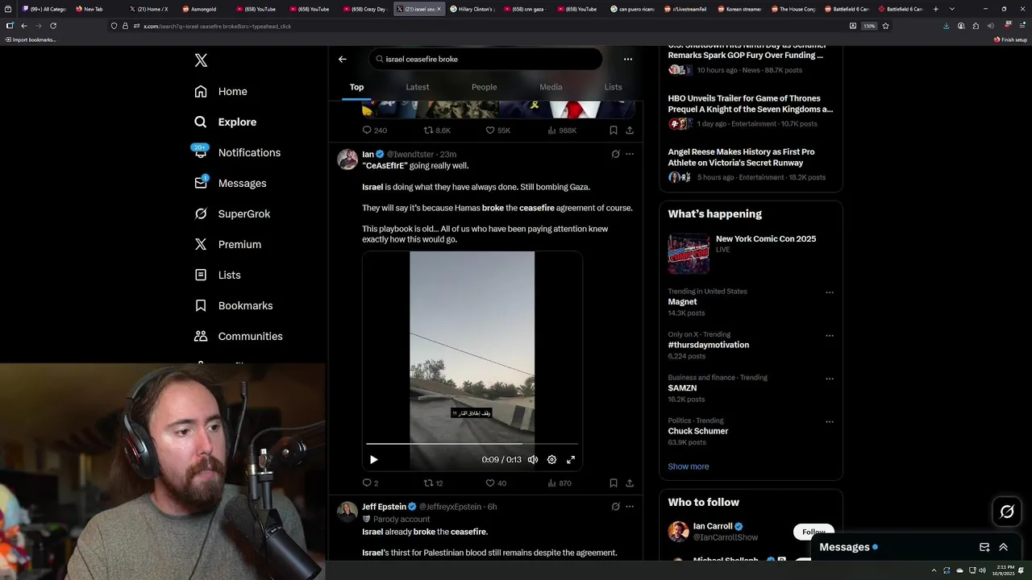Show hidden icons in system tray
The width and height of the screenshot is (1032, 580).
pyautogui.click(x=934, y=570)
